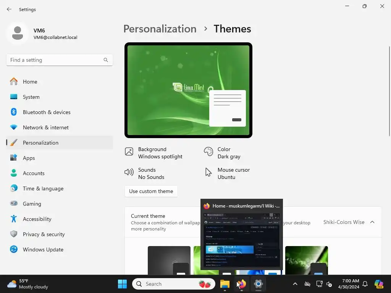The width and height of the screenshot is (391, 293).
Task: Open Color Dark gray setting
Action: coord(223,153)
